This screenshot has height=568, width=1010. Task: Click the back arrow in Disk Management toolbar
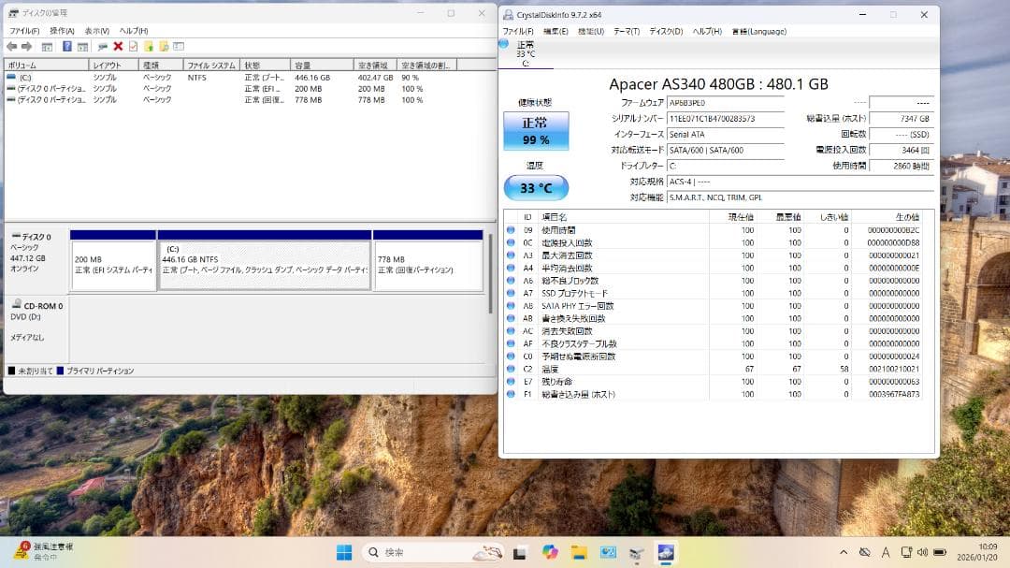point(10,45)
